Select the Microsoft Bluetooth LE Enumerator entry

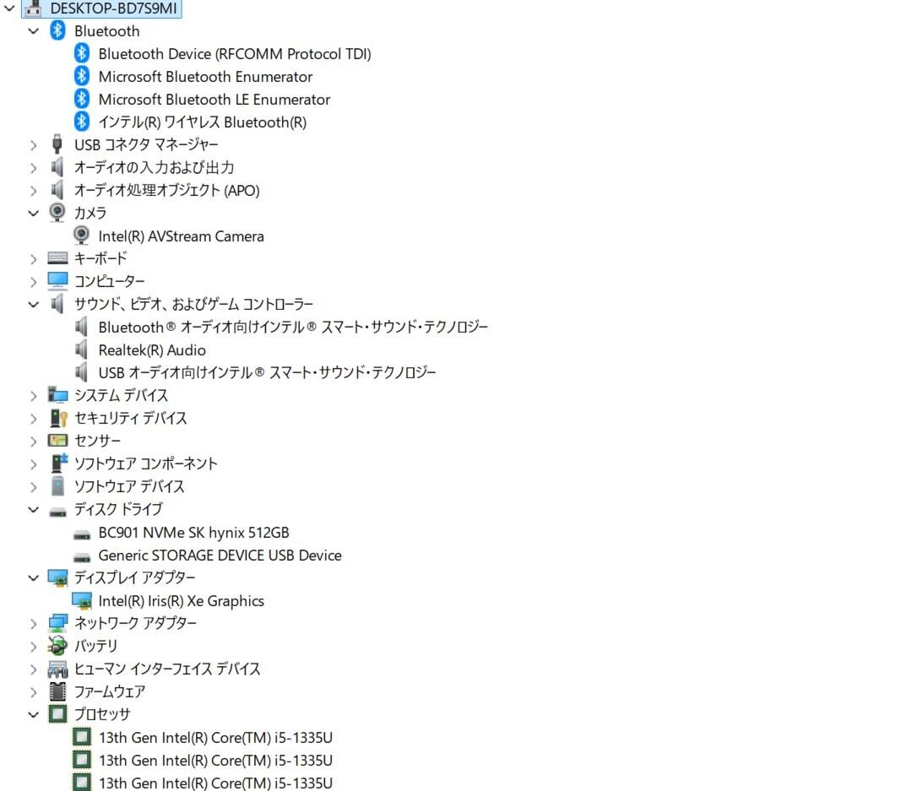[214, 100]
